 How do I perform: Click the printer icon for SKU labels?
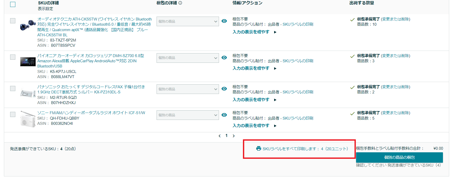[259, 148]
